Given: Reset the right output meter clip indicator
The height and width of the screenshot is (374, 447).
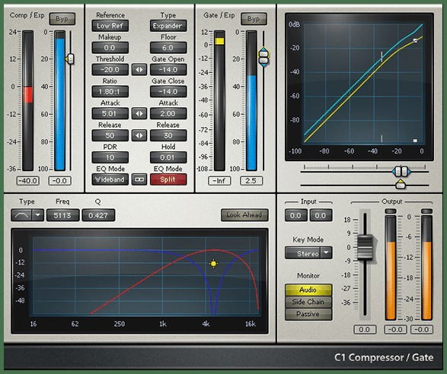Looking at the screenshot, I should click(x=426, y=211).
